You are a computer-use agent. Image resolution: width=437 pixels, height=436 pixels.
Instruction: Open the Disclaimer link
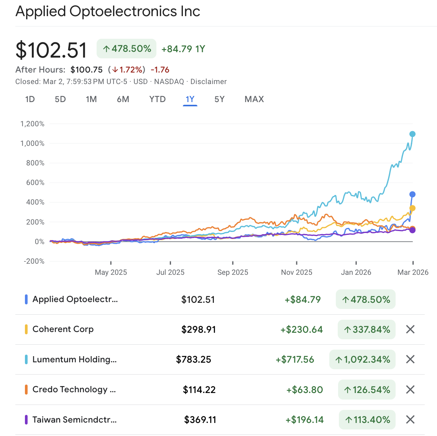coord(209,82)
